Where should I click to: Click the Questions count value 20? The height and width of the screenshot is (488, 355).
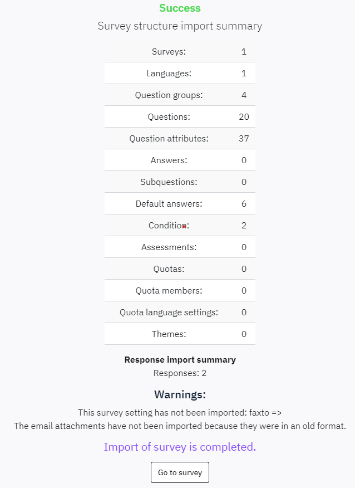[x=244, y=117]
